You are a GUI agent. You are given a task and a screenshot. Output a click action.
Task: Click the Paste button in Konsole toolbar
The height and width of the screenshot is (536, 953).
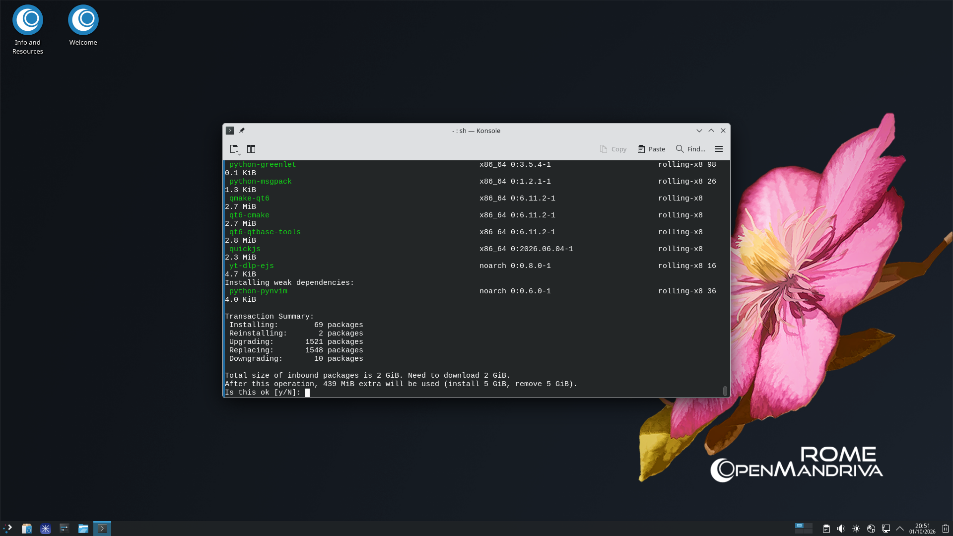point(651,149)
